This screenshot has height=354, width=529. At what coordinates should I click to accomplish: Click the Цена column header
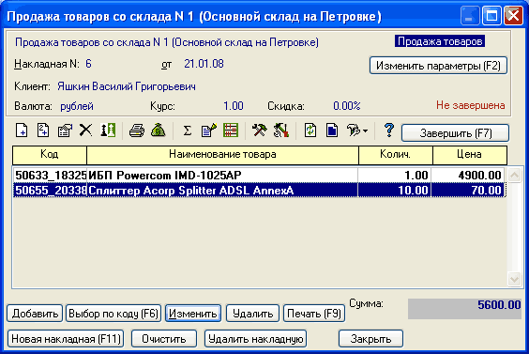(x=470, y=155)
